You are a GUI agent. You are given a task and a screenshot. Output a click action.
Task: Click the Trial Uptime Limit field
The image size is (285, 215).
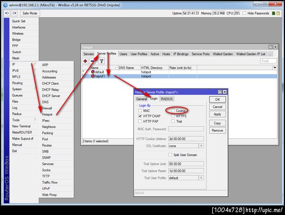186,164
